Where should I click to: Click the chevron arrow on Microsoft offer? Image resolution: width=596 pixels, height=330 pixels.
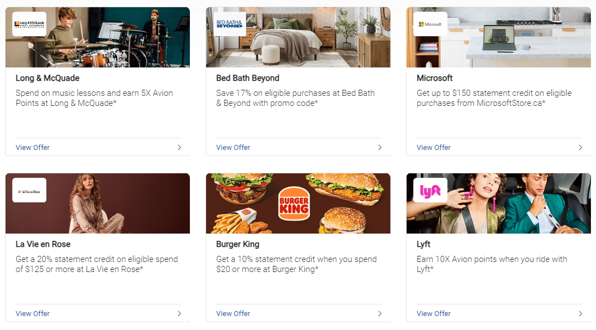tap(580, 148)
